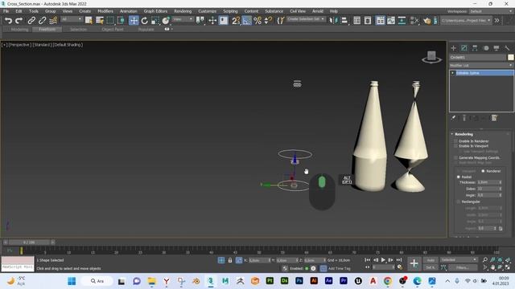Click Select and Manipulate icon
This screenshot has height=289, width=515.
tap(212, 21)
